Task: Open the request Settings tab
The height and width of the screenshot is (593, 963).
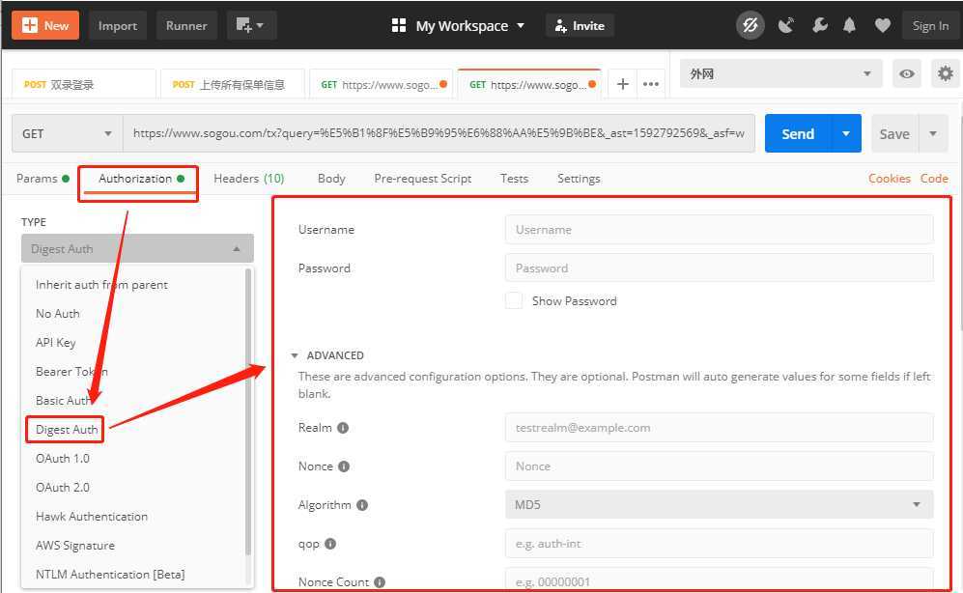Action: 579,179
